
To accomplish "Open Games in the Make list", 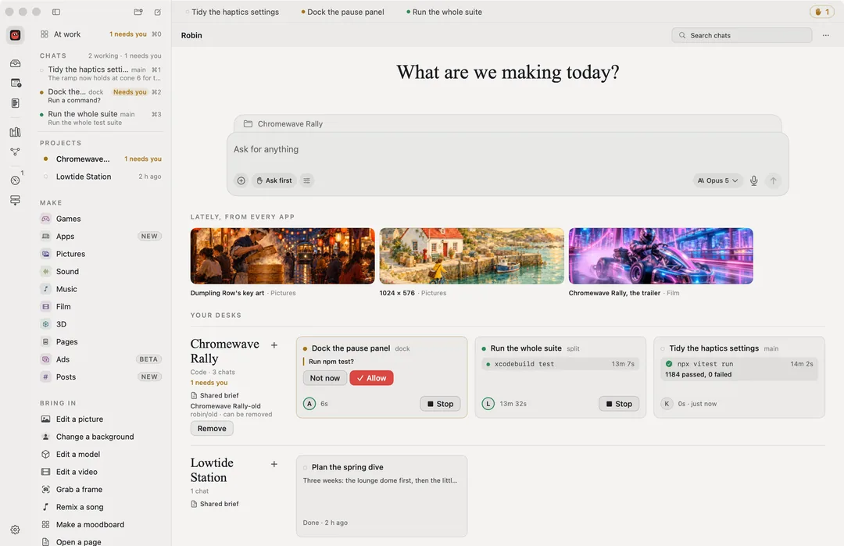I will 101,219.
